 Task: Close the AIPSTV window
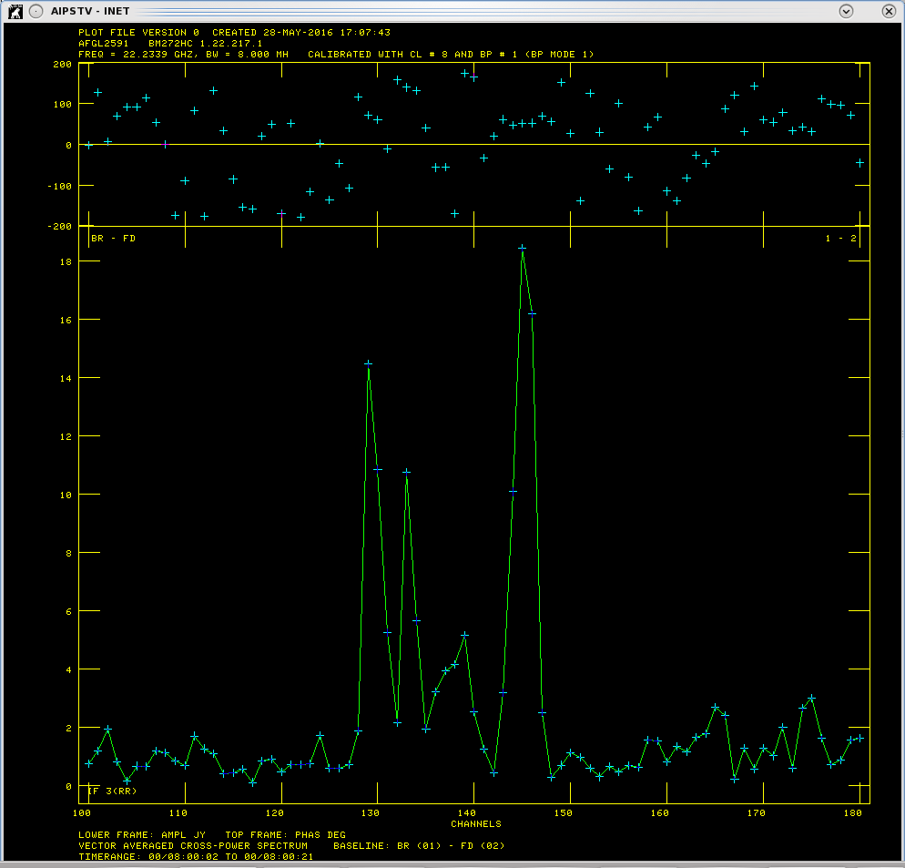[889, 12]
